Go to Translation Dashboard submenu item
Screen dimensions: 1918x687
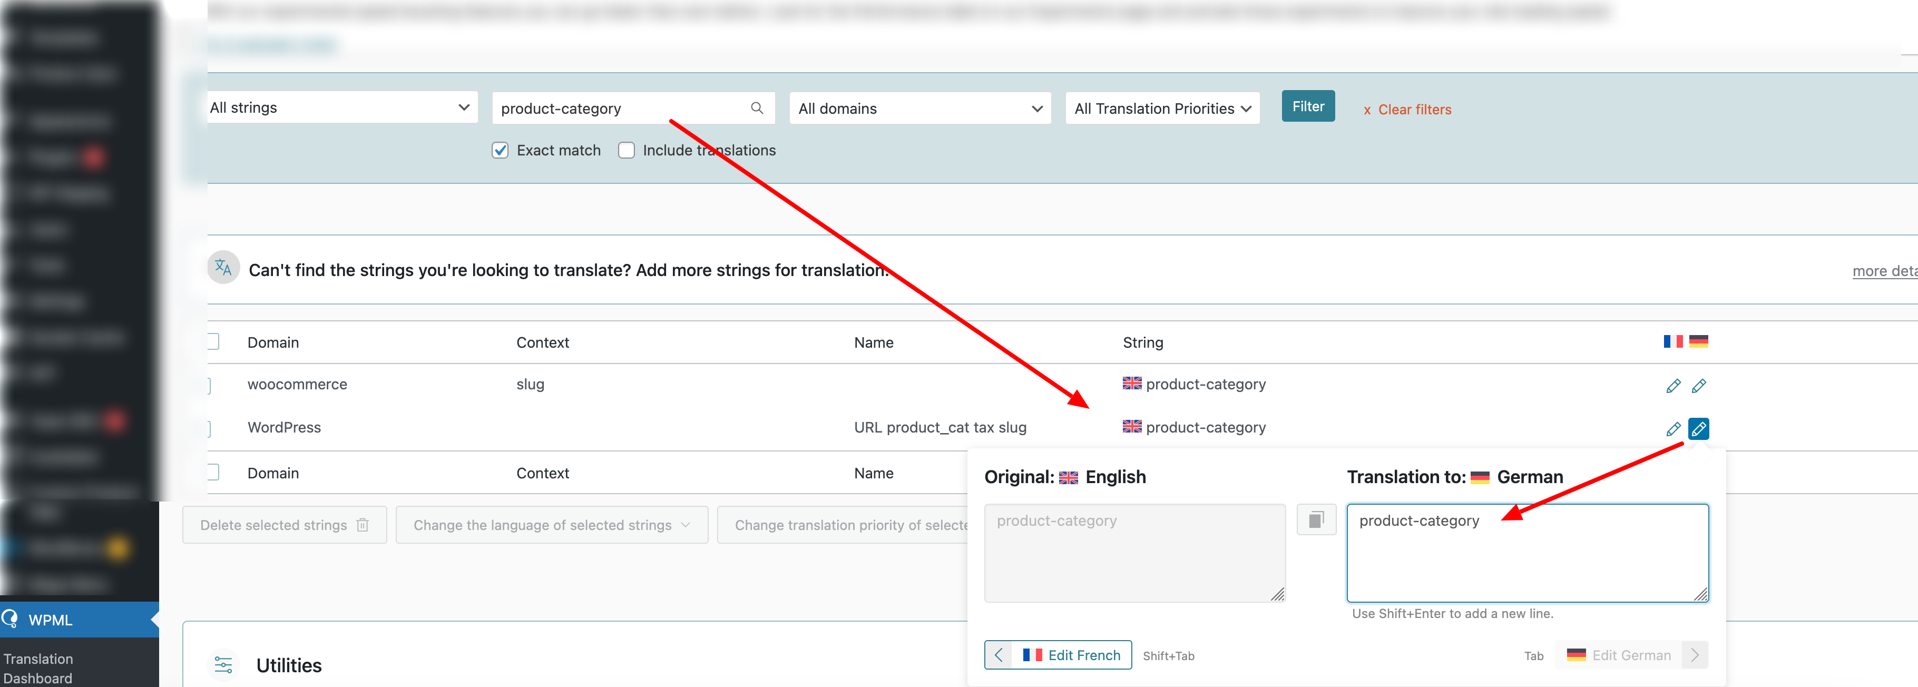coord(38,668)
